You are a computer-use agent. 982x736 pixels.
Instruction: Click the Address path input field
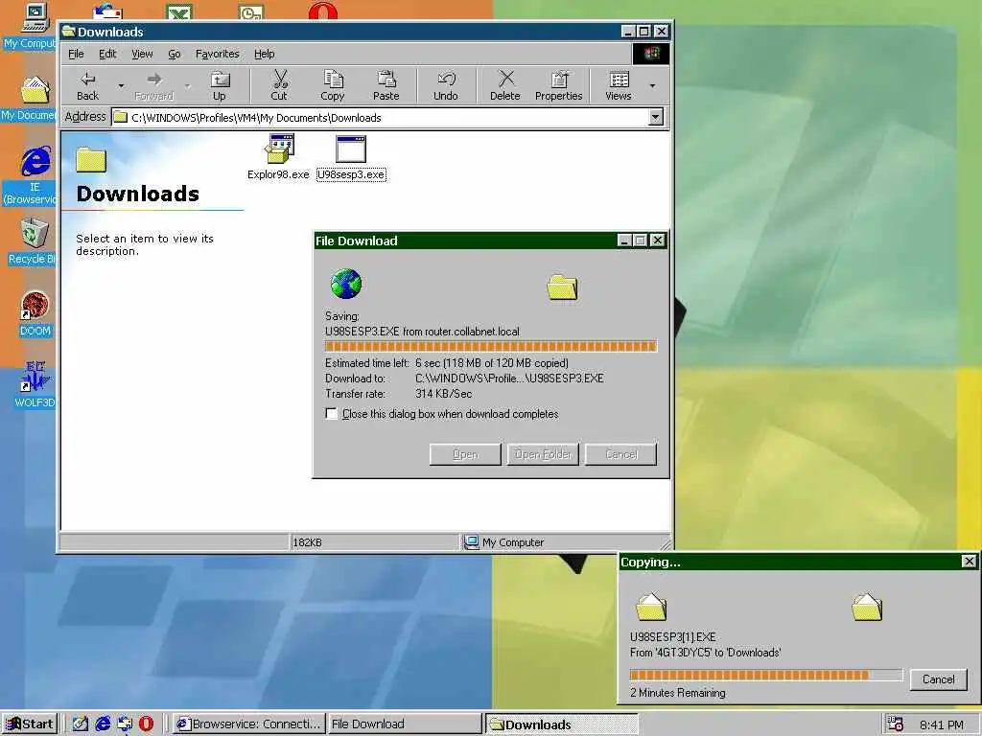(380, 117)
